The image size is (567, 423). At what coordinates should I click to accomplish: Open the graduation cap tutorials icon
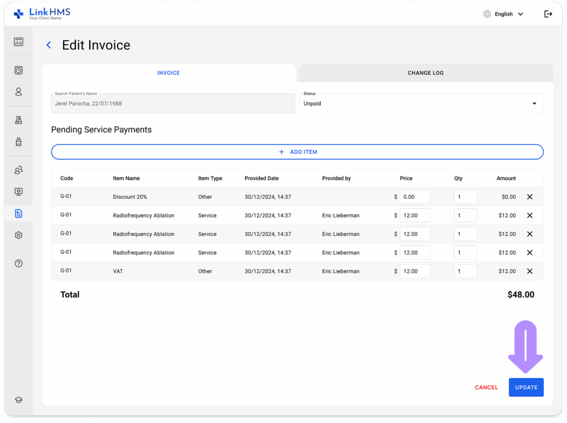coord(18,400)
